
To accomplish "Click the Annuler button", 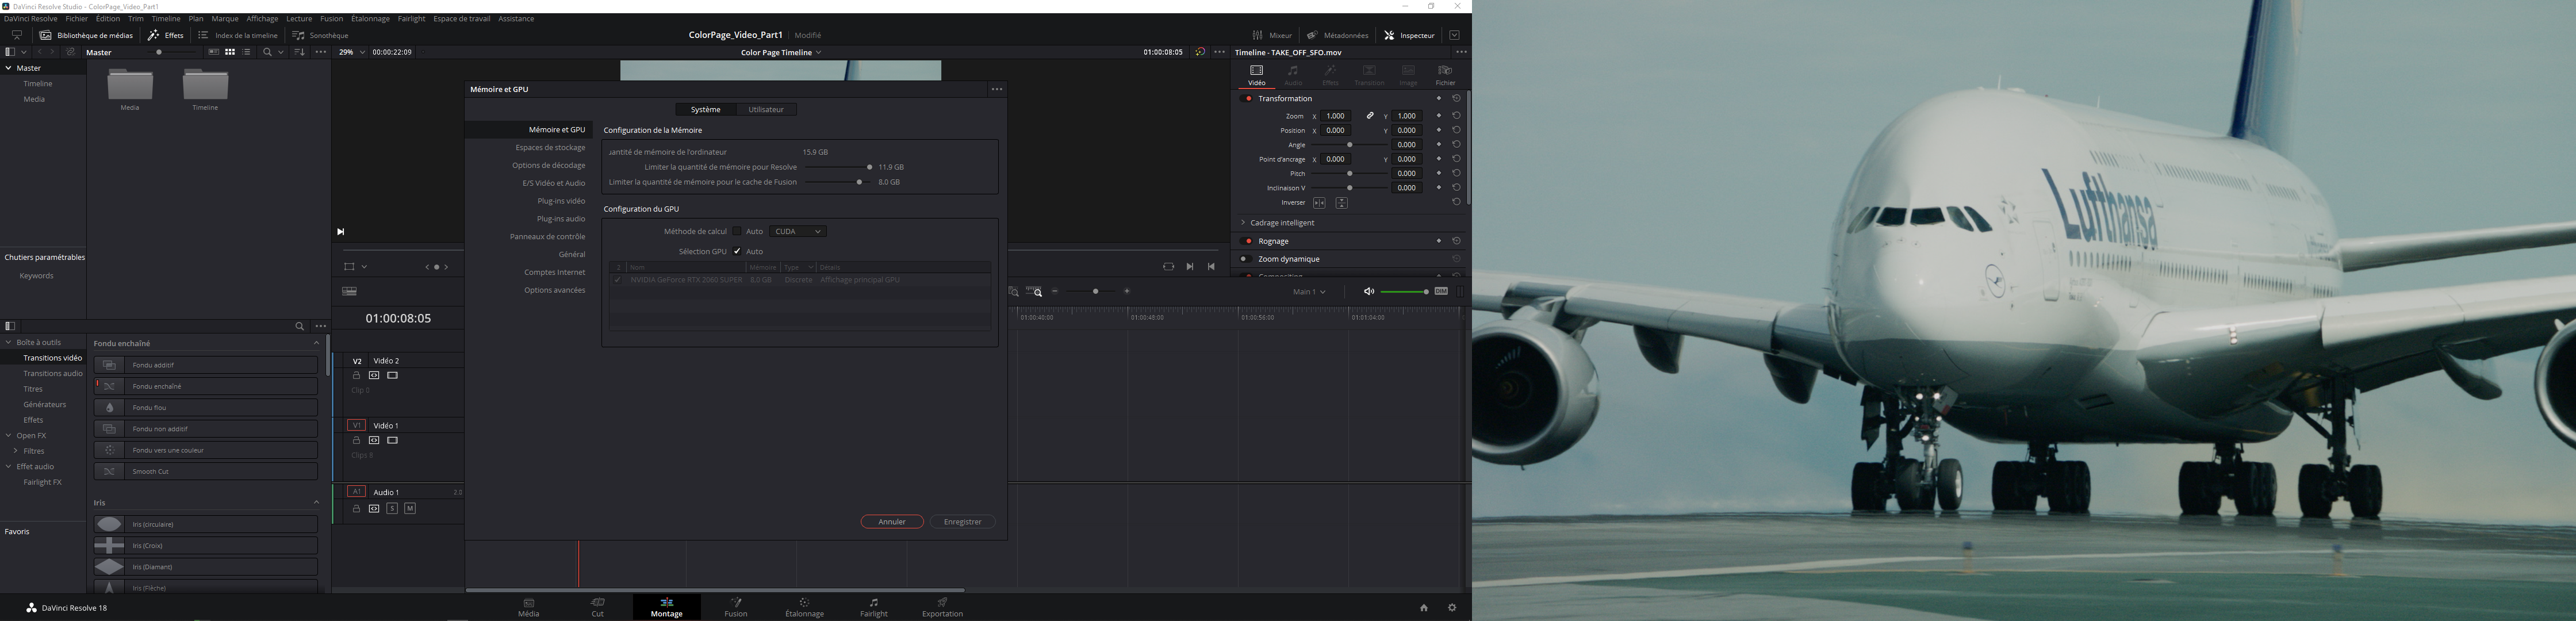I will 891,522.
